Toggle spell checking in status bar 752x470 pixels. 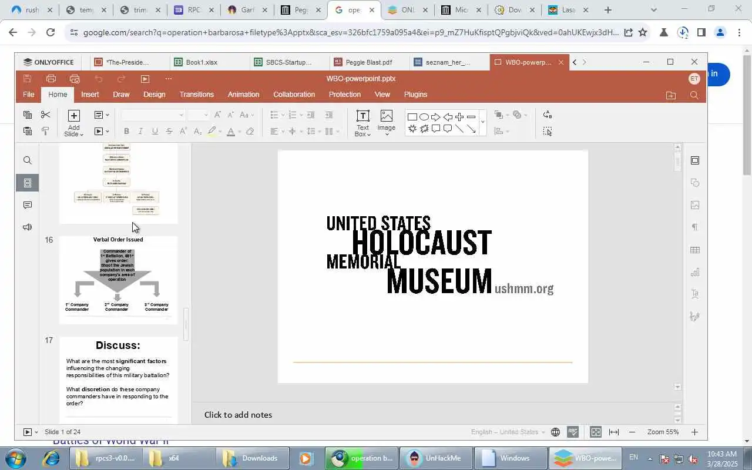pyautogui.click(x=573, y=432)
